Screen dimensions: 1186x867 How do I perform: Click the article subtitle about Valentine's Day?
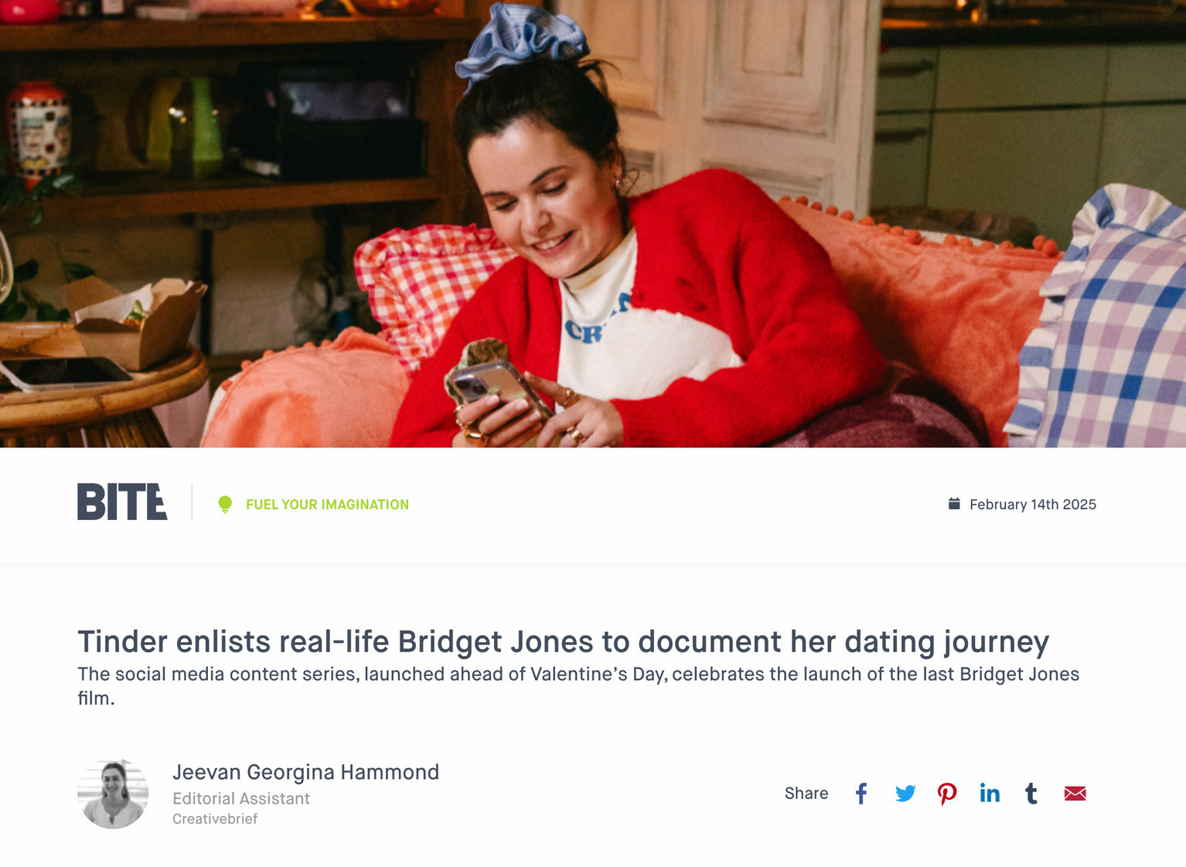578,685
